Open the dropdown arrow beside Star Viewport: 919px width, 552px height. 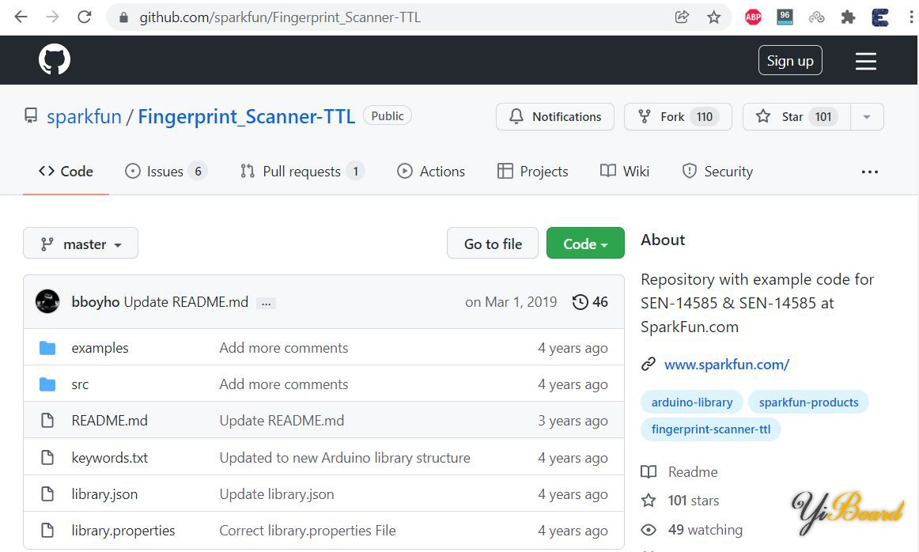[867, 116]
